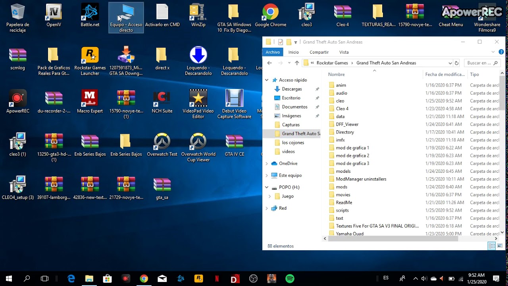
Task: Collapse the Acceso rápido tree node
Action: [x=267, y=80]
